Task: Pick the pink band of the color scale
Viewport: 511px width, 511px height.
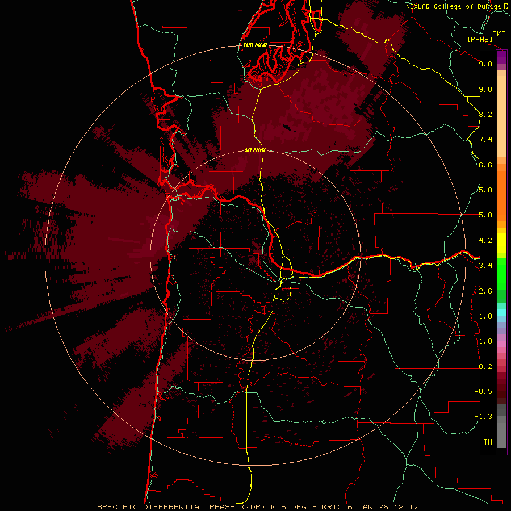Action: click(501, 344)
